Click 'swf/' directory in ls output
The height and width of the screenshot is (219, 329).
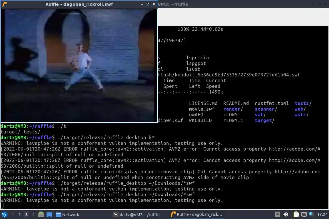point(260,115)
